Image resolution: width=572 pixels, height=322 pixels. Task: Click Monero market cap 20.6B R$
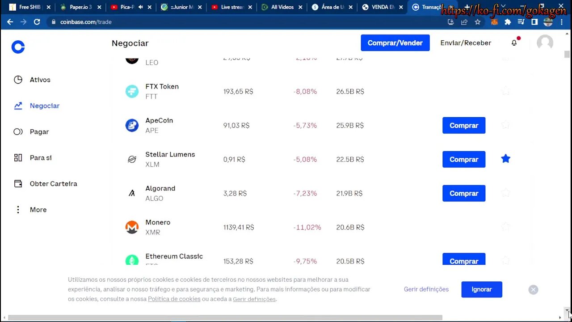pos(350,227)
